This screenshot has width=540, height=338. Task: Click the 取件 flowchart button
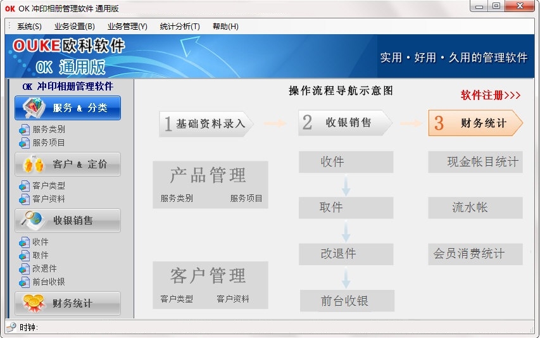[346, 208]
